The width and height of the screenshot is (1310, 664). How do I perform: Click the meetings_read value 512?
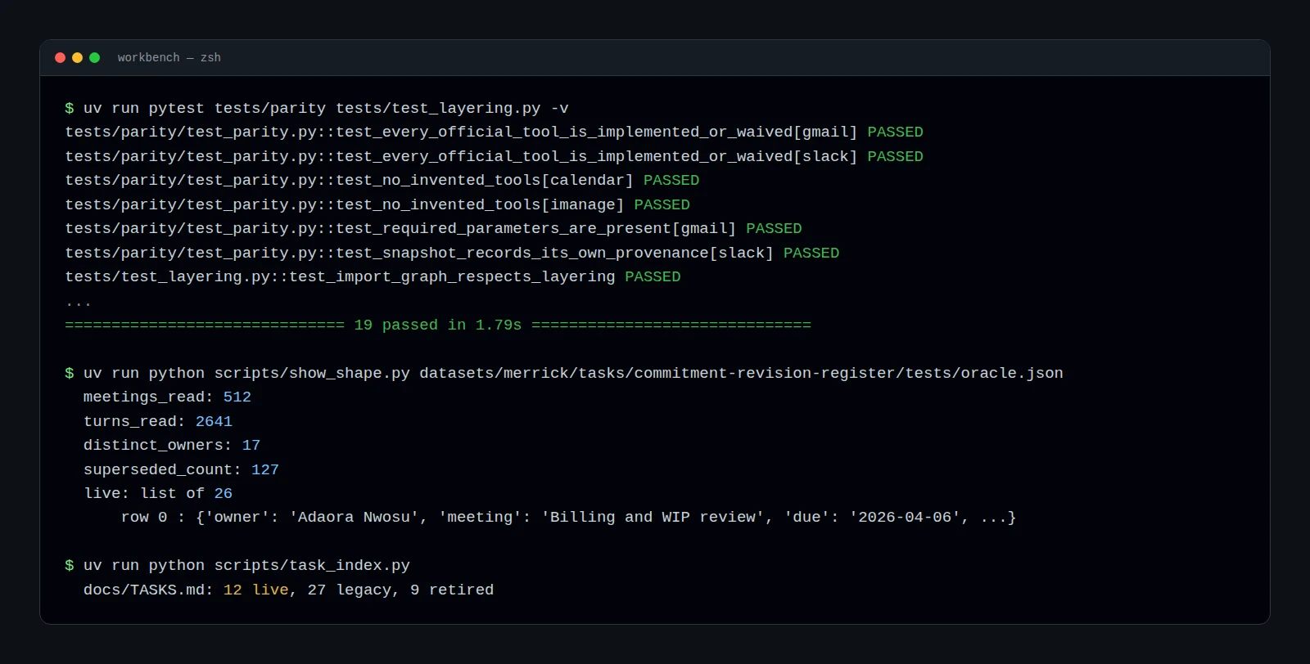[x=237, y=397]
